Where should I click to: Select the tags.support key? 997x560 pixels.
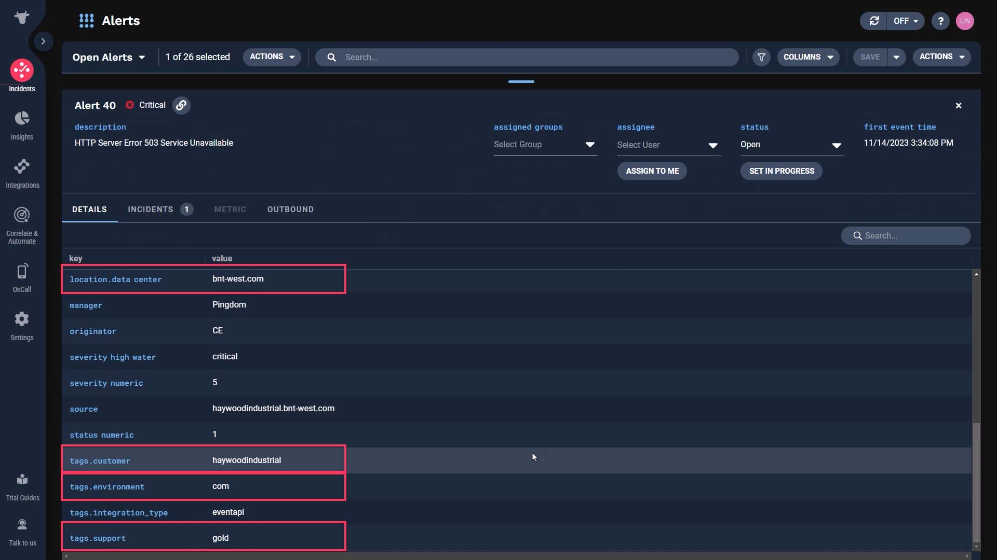click(98, 538)
